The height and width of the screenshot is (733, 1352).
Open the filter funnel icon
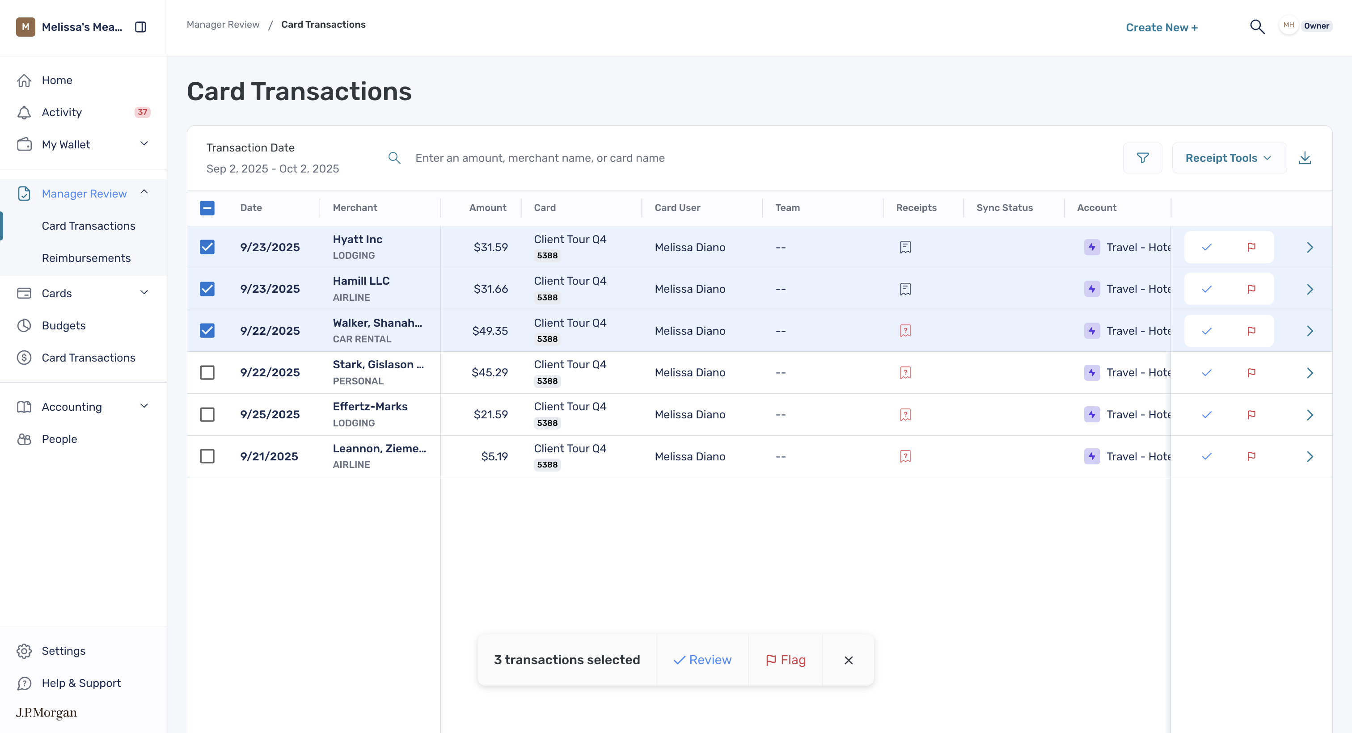click(x=1143, y=158)
